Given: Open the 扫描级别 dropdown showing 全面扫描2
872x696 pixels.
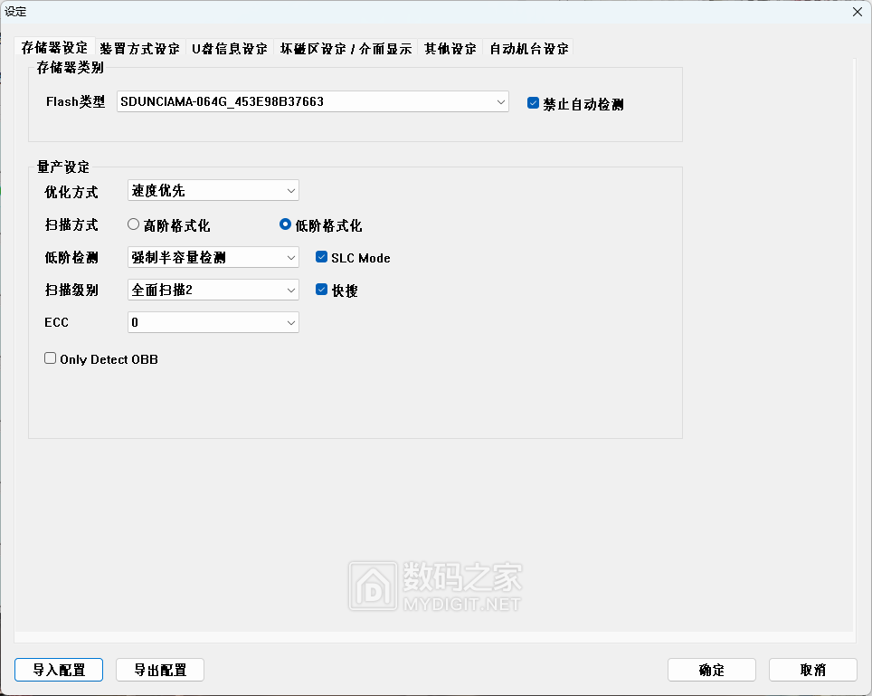Looking at the screenshot, I should [213, 290].
